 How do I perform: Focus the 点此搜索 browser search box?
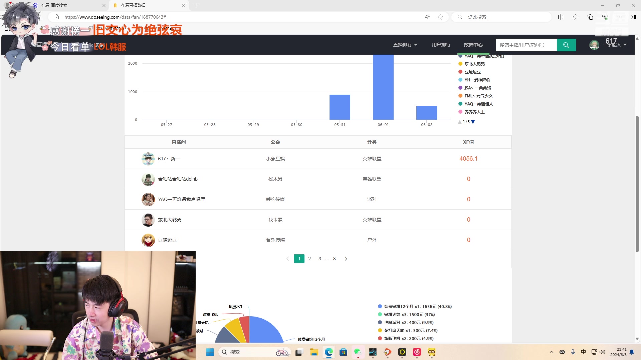pos(501,17)
